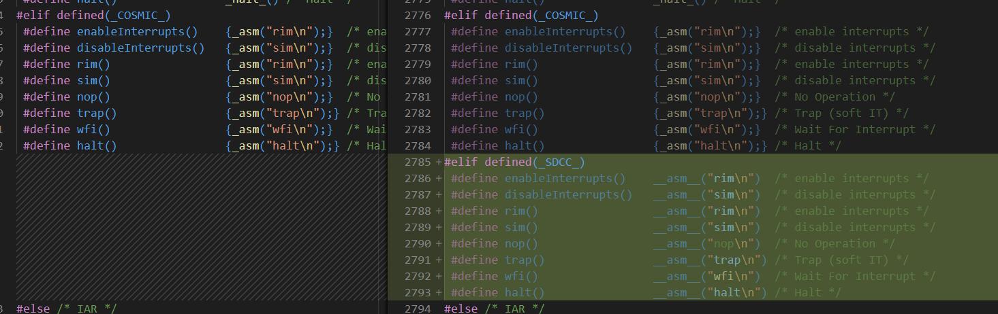The image size is (998, 314).
Task: Click the No Operation comment on line 2781
Action: [x=835, y=97]
